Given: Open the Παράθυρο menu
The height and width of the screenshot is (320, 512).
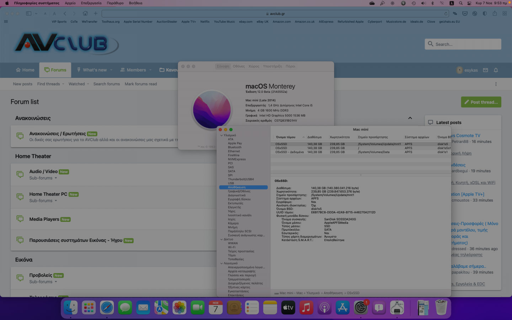Looking at the screenshot, I should click(115, 3).
